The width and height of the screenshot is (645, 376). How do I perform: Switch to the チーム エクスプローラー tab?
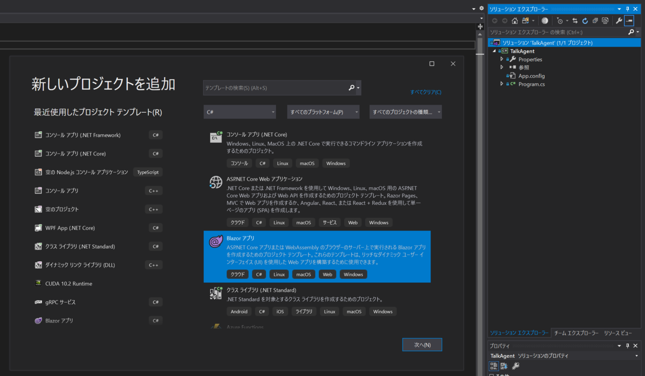tap(576, 333)
